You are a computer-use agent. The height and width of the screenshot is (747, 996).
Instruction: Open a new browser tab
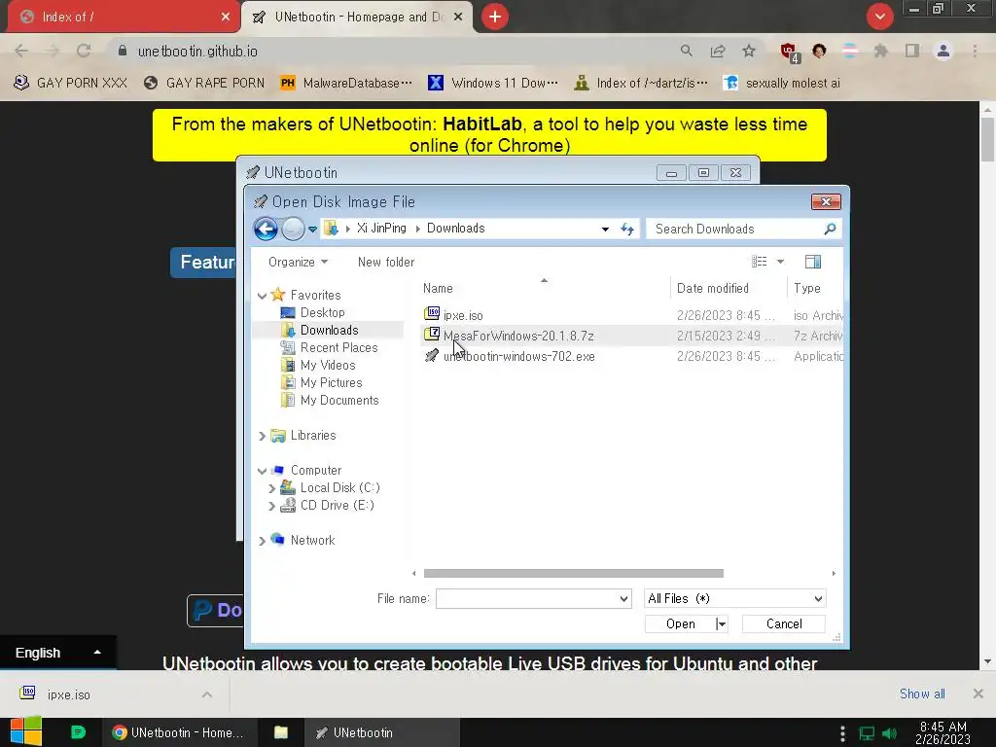(x=495, y=17)
